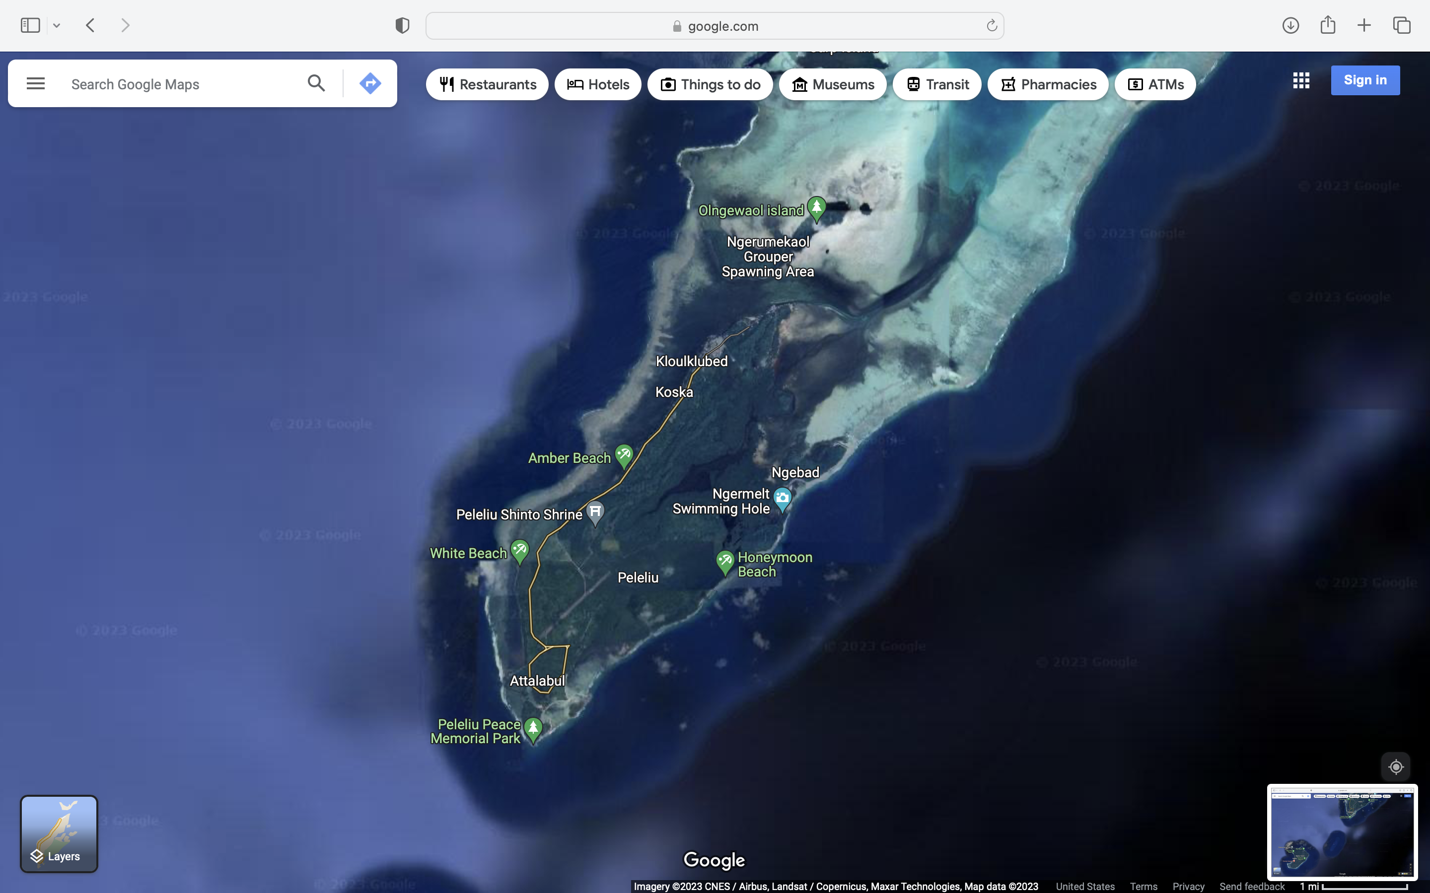
Task: Click the privacy report shield icon
Action: (x=402, y=25)
